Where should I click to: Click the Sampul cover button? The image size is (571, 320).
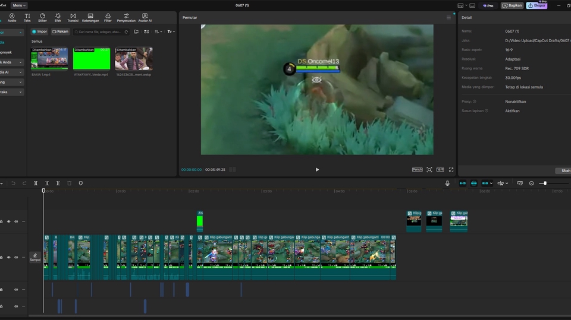(35, 257)
